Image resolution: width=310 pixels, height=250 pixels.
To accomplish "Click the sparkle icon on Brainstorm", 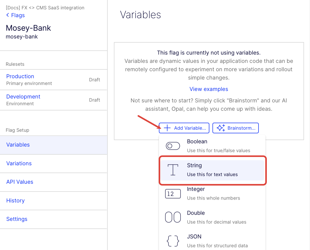I will 221,128.
